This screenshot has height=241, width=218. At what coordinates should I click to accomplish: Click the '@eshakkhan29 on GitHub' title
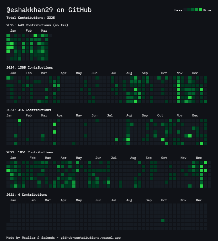(49, 10)
